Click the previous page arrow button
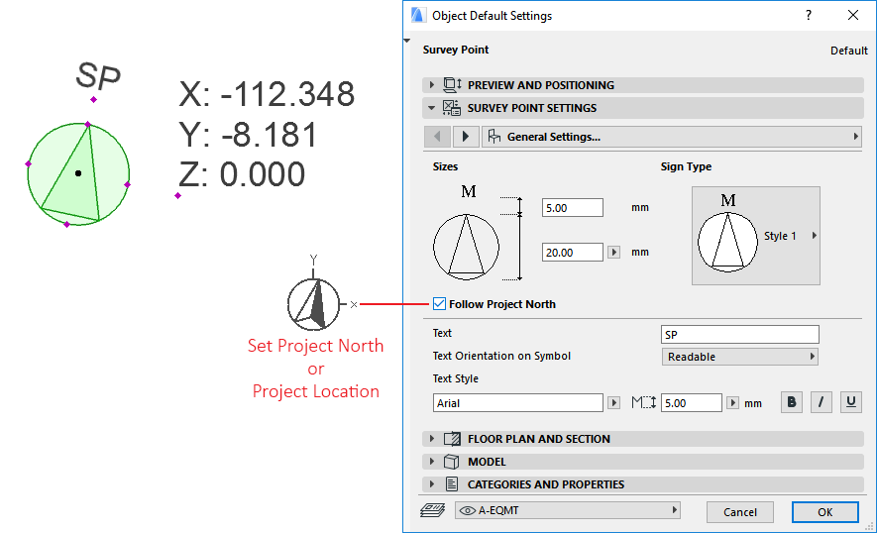Viewport: 877px width, 533px height. pyautogui.click(x=437, y=137)
